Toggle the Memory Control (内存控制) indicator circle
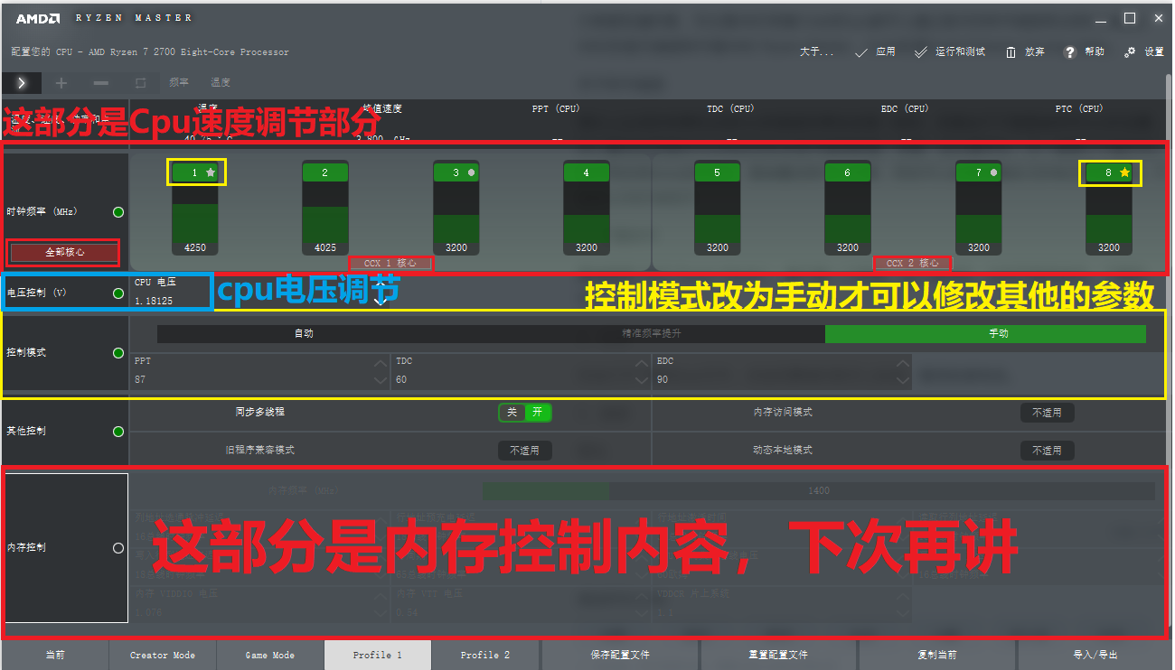1175x670 pixels. click(x=118, y=548)
